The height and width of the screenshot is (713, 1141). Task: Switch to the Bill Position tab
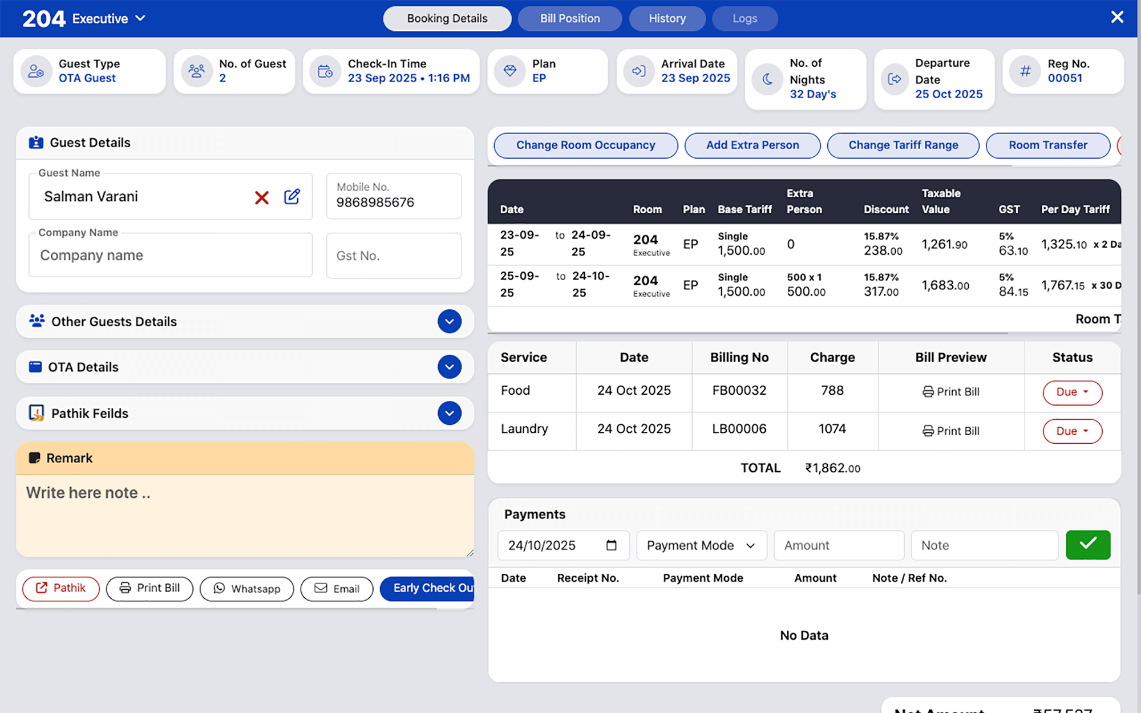coord(569,19)
